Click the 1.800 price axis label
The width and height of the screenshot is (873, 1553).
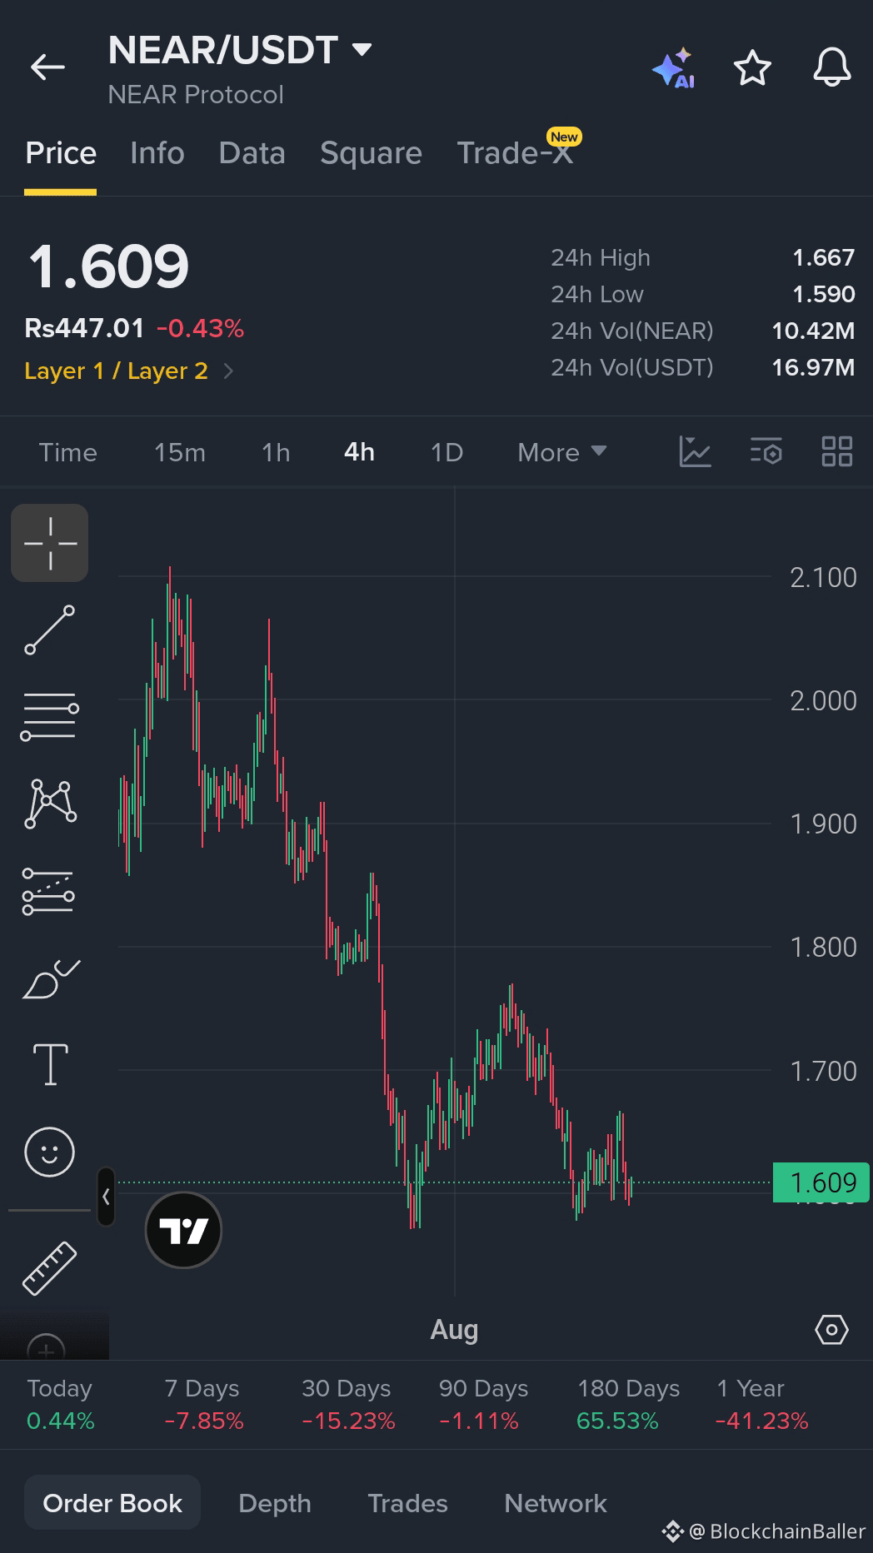click(823, 947)
